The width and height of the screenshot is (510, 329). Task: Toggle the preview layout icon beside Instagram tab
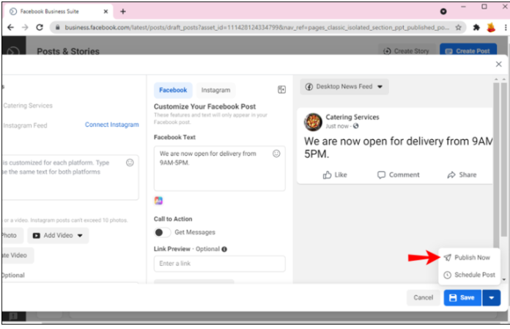pyautogui.click(x=281, y=89)
